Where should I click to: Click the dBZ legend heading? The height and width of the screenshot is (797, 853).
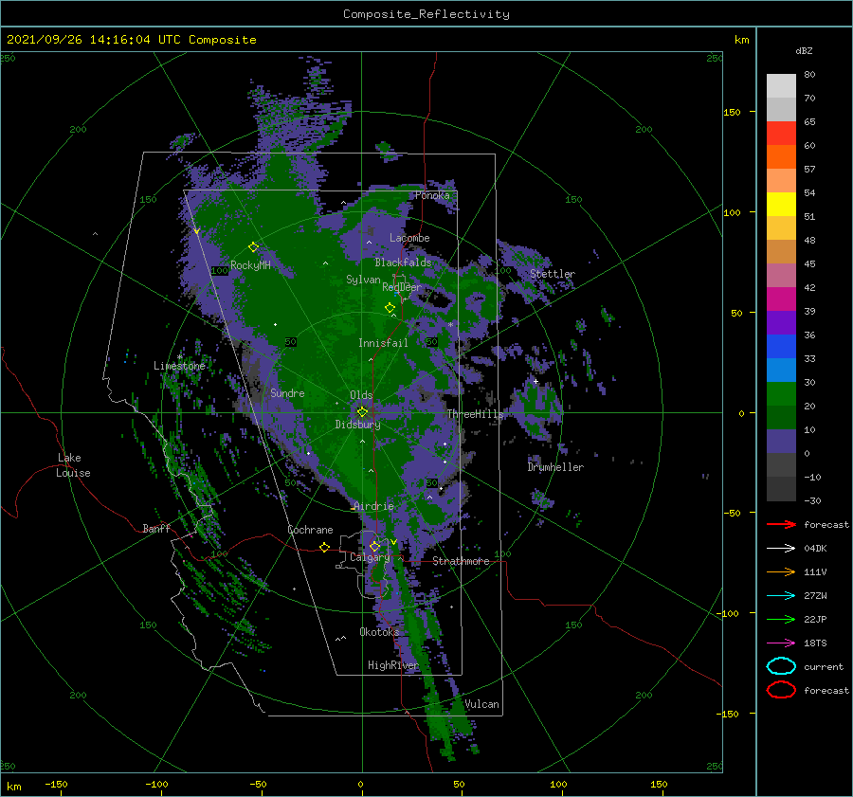click(x=804, y=50)
